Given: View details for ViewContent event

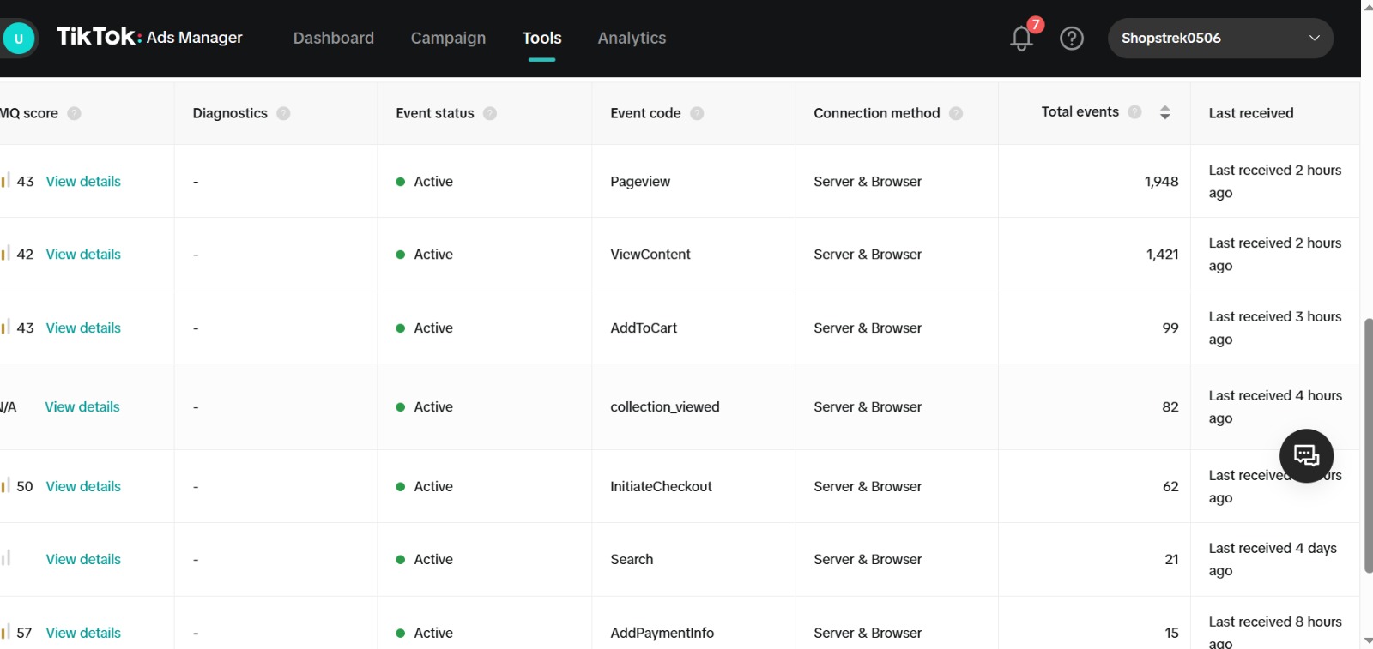Looking at the screenshot, I should click(x=83, y=255).
